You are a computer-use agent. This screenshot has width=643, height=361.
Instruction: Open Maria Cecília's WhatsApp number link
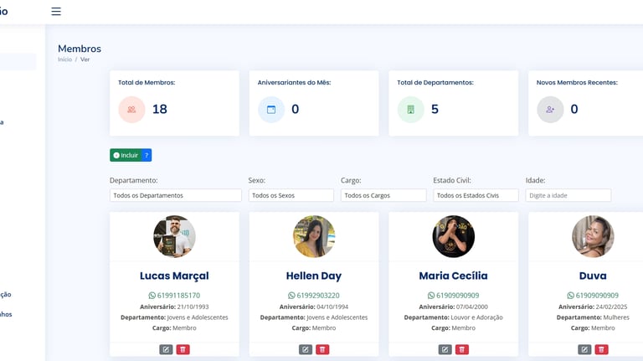click(x=453, y=296)
